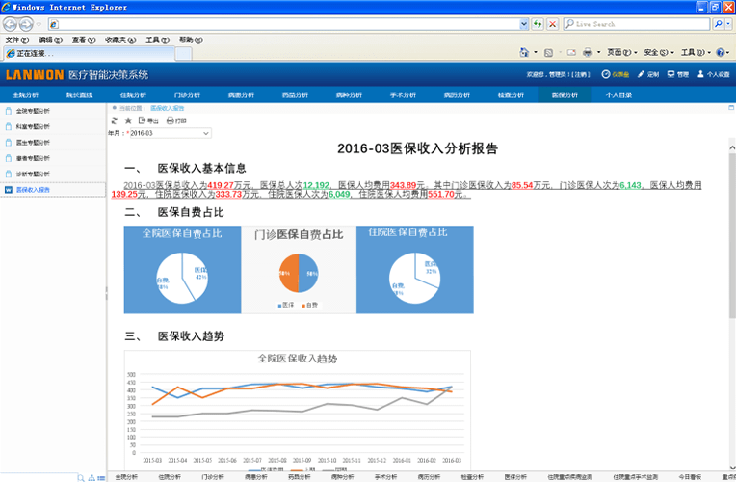Click the IE refresh page button

pos(538,24)
